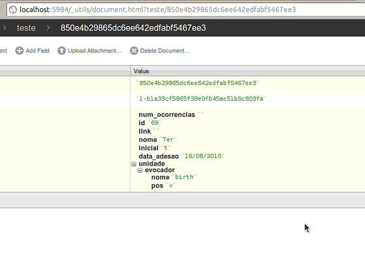This screenshot has width=365, height=265.
Task: Open the teste database breadcrumb
Action: tap(26, 28)
